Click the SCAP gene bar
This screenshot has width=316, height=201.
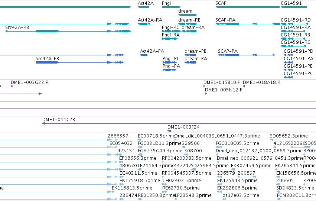click(247, 7)
